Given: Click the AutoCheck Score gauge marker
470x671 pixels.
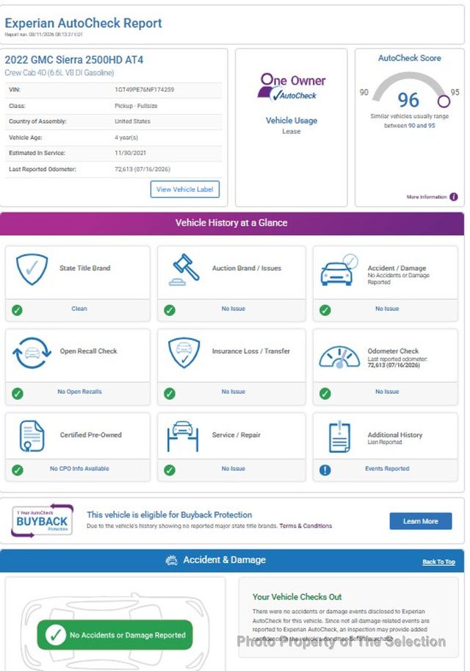Looking at the screenshot, I should pos(444,101).
